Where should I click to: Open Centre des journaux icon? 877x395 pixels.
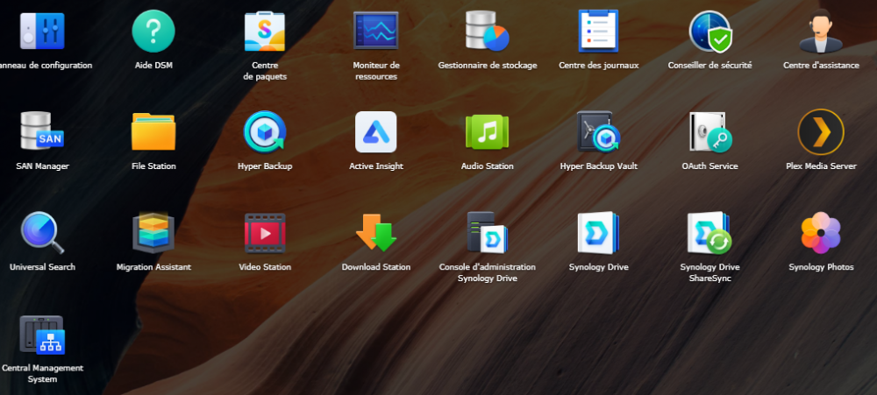598,31
